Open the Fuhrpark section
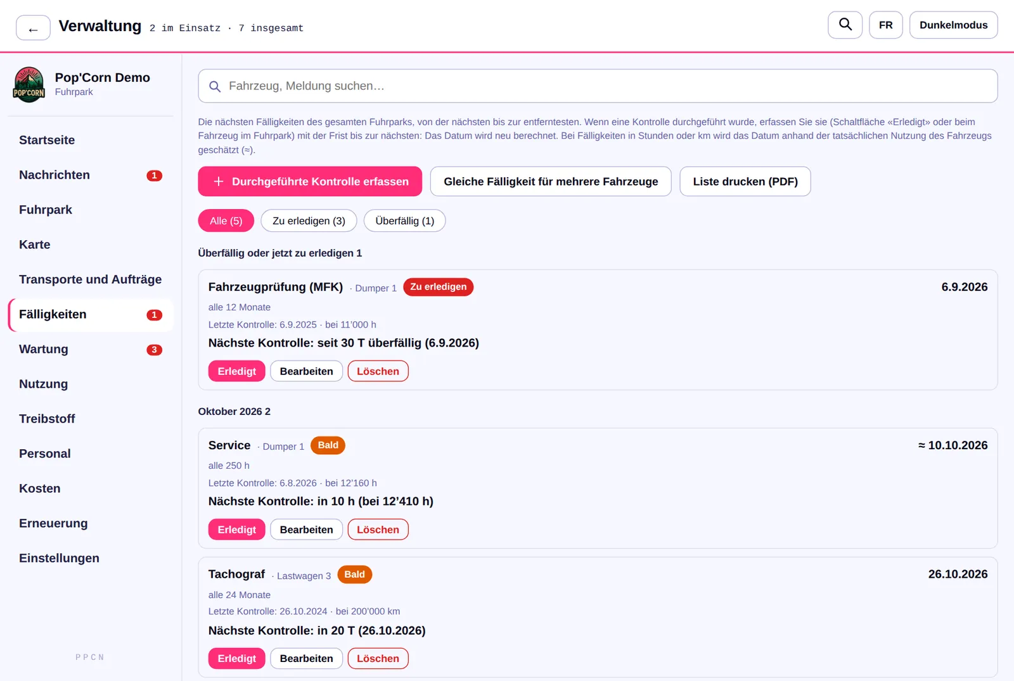 coord(91,210)
